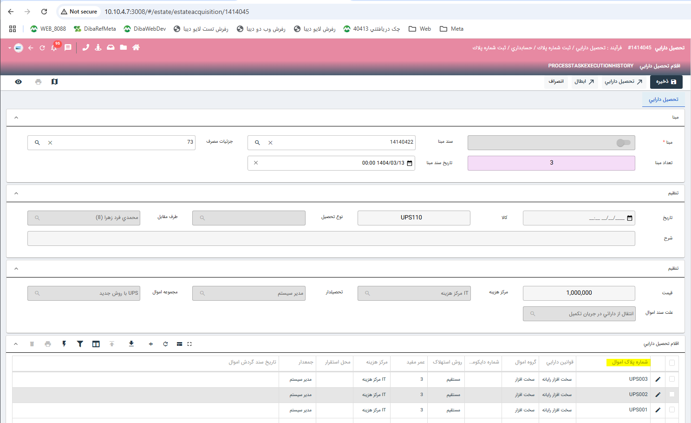The image size is (691, 423).
Task: Collapse the اقلام تحصیل دارایی grid section
Action: [x=16, y=344]
